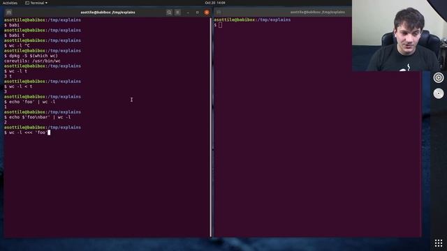
Task: Click the left terminal title bar text
Action: click(108, 13)
